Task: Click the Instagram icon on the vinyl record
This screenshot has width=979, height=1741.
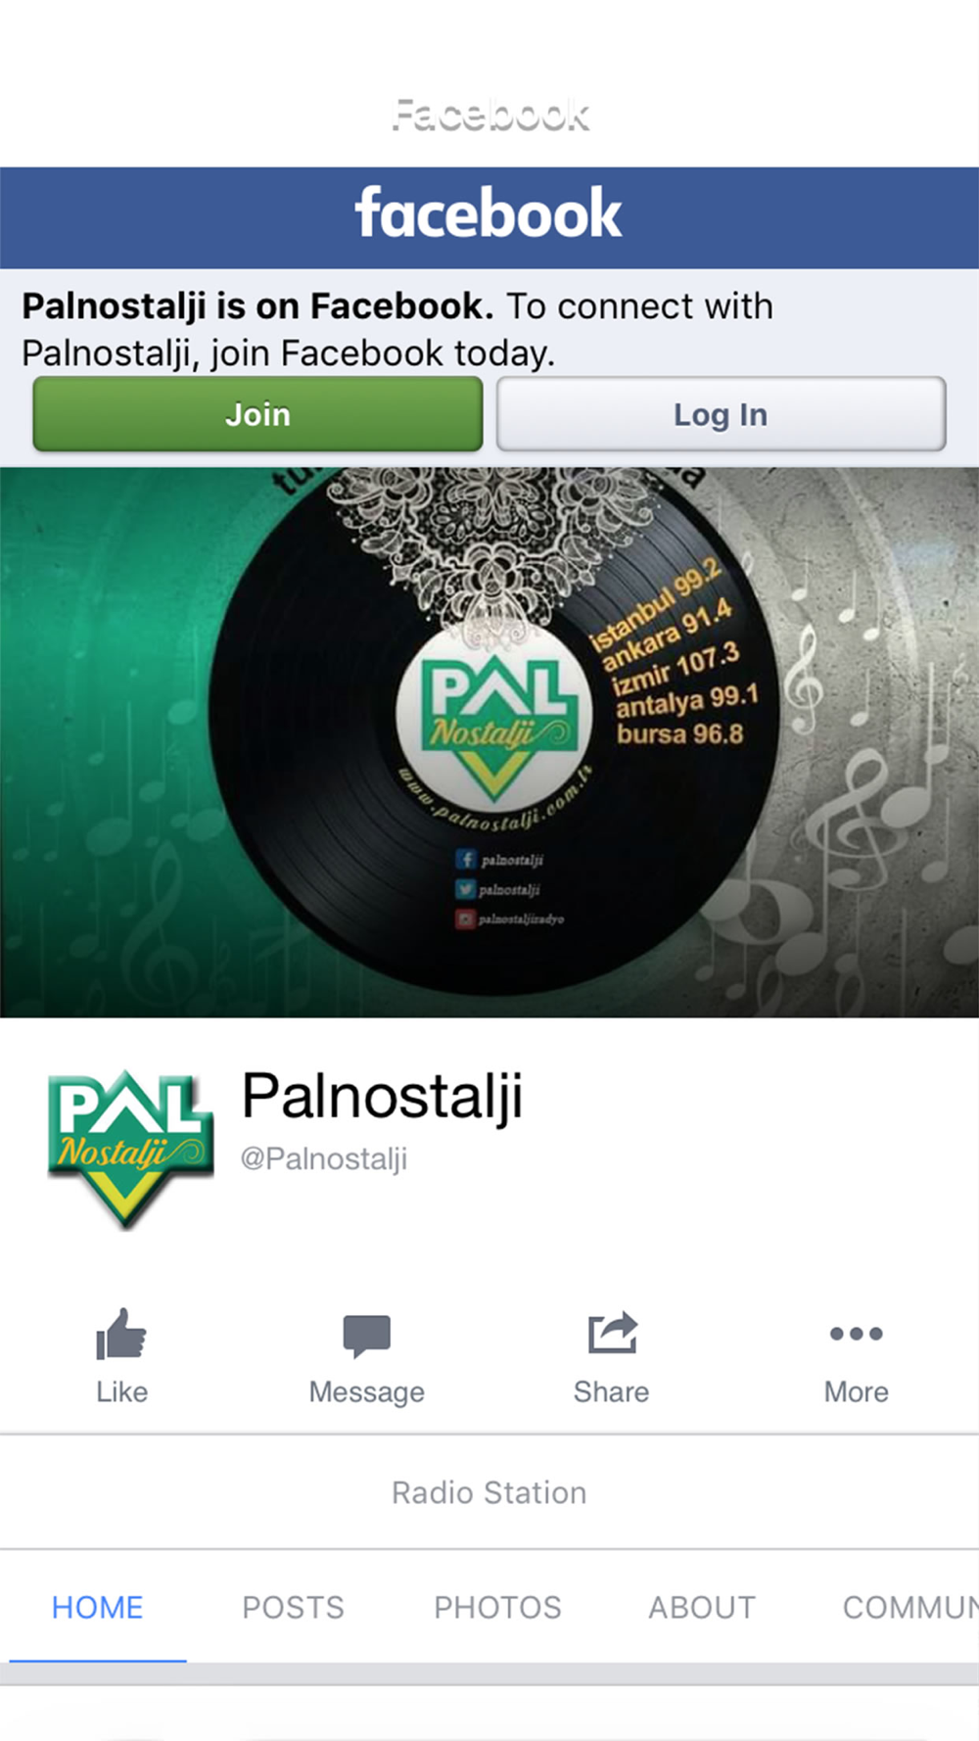Action: pyautogui.click(x=465, y=918)
